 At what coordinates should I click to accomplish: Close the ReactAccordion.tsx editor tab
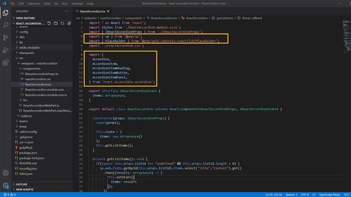coord(108,11)
